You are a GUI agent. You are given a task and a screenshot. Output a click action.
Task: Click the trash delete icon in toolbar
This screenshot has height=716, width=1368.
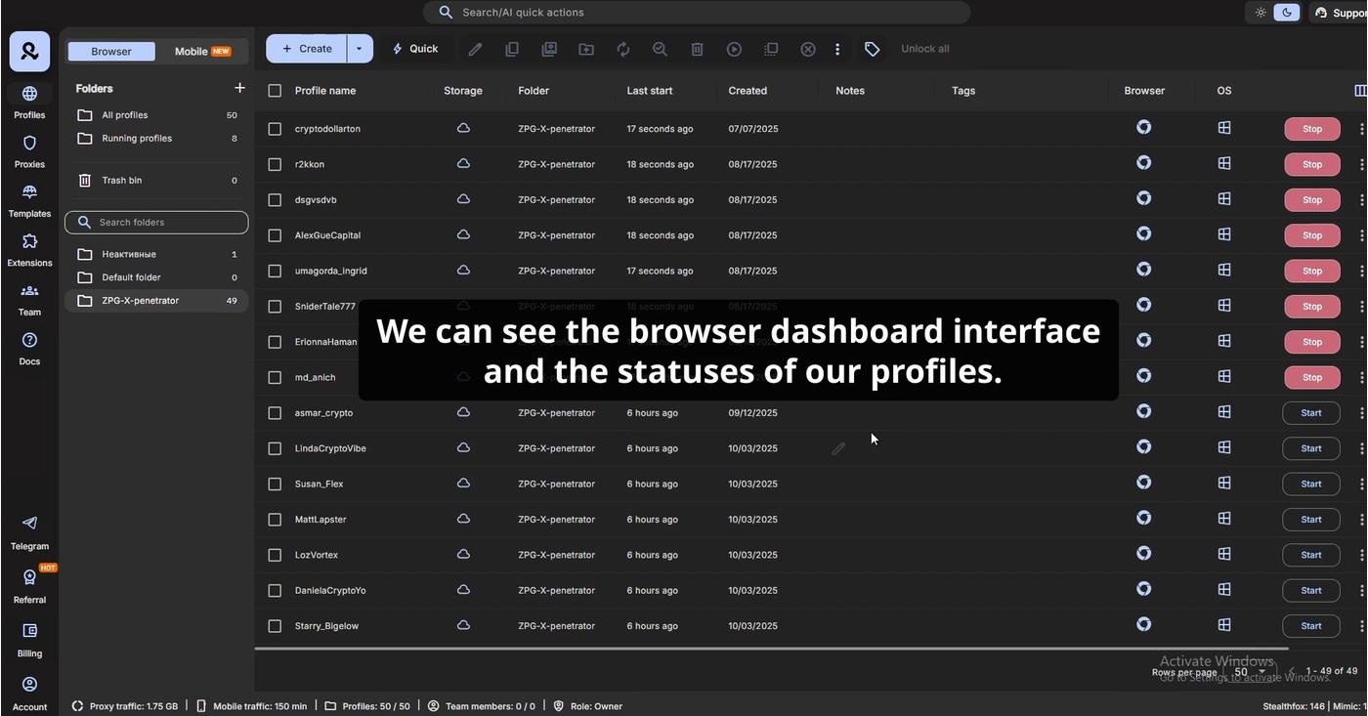click(697, 49)
